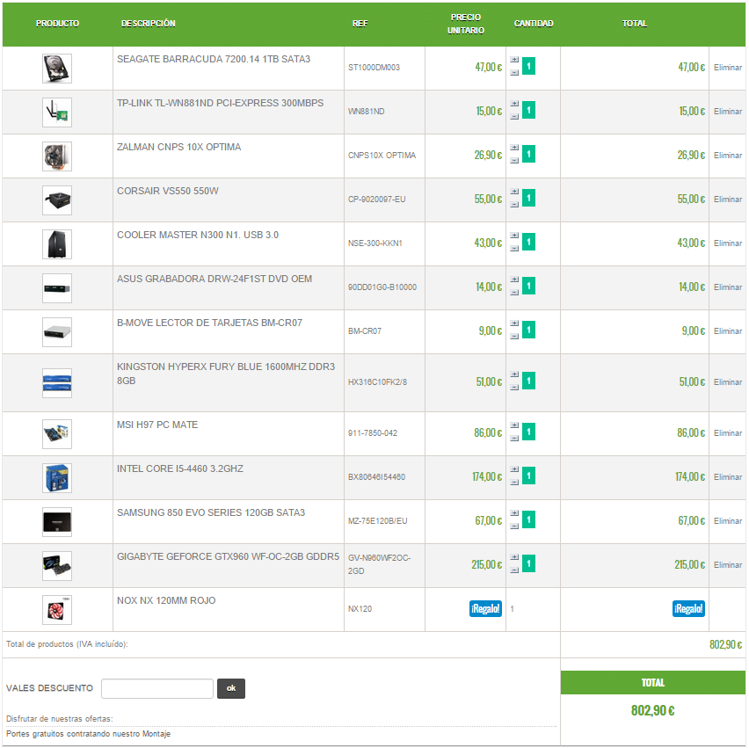The width and height of the screenshot is (749, 748).
Task: Decrease quantity of Corsair VS550 power supply
Action: tap(514, 205)
